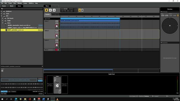
Task: Open File Explorer from taskbar
Action: (x=25, y=99)
